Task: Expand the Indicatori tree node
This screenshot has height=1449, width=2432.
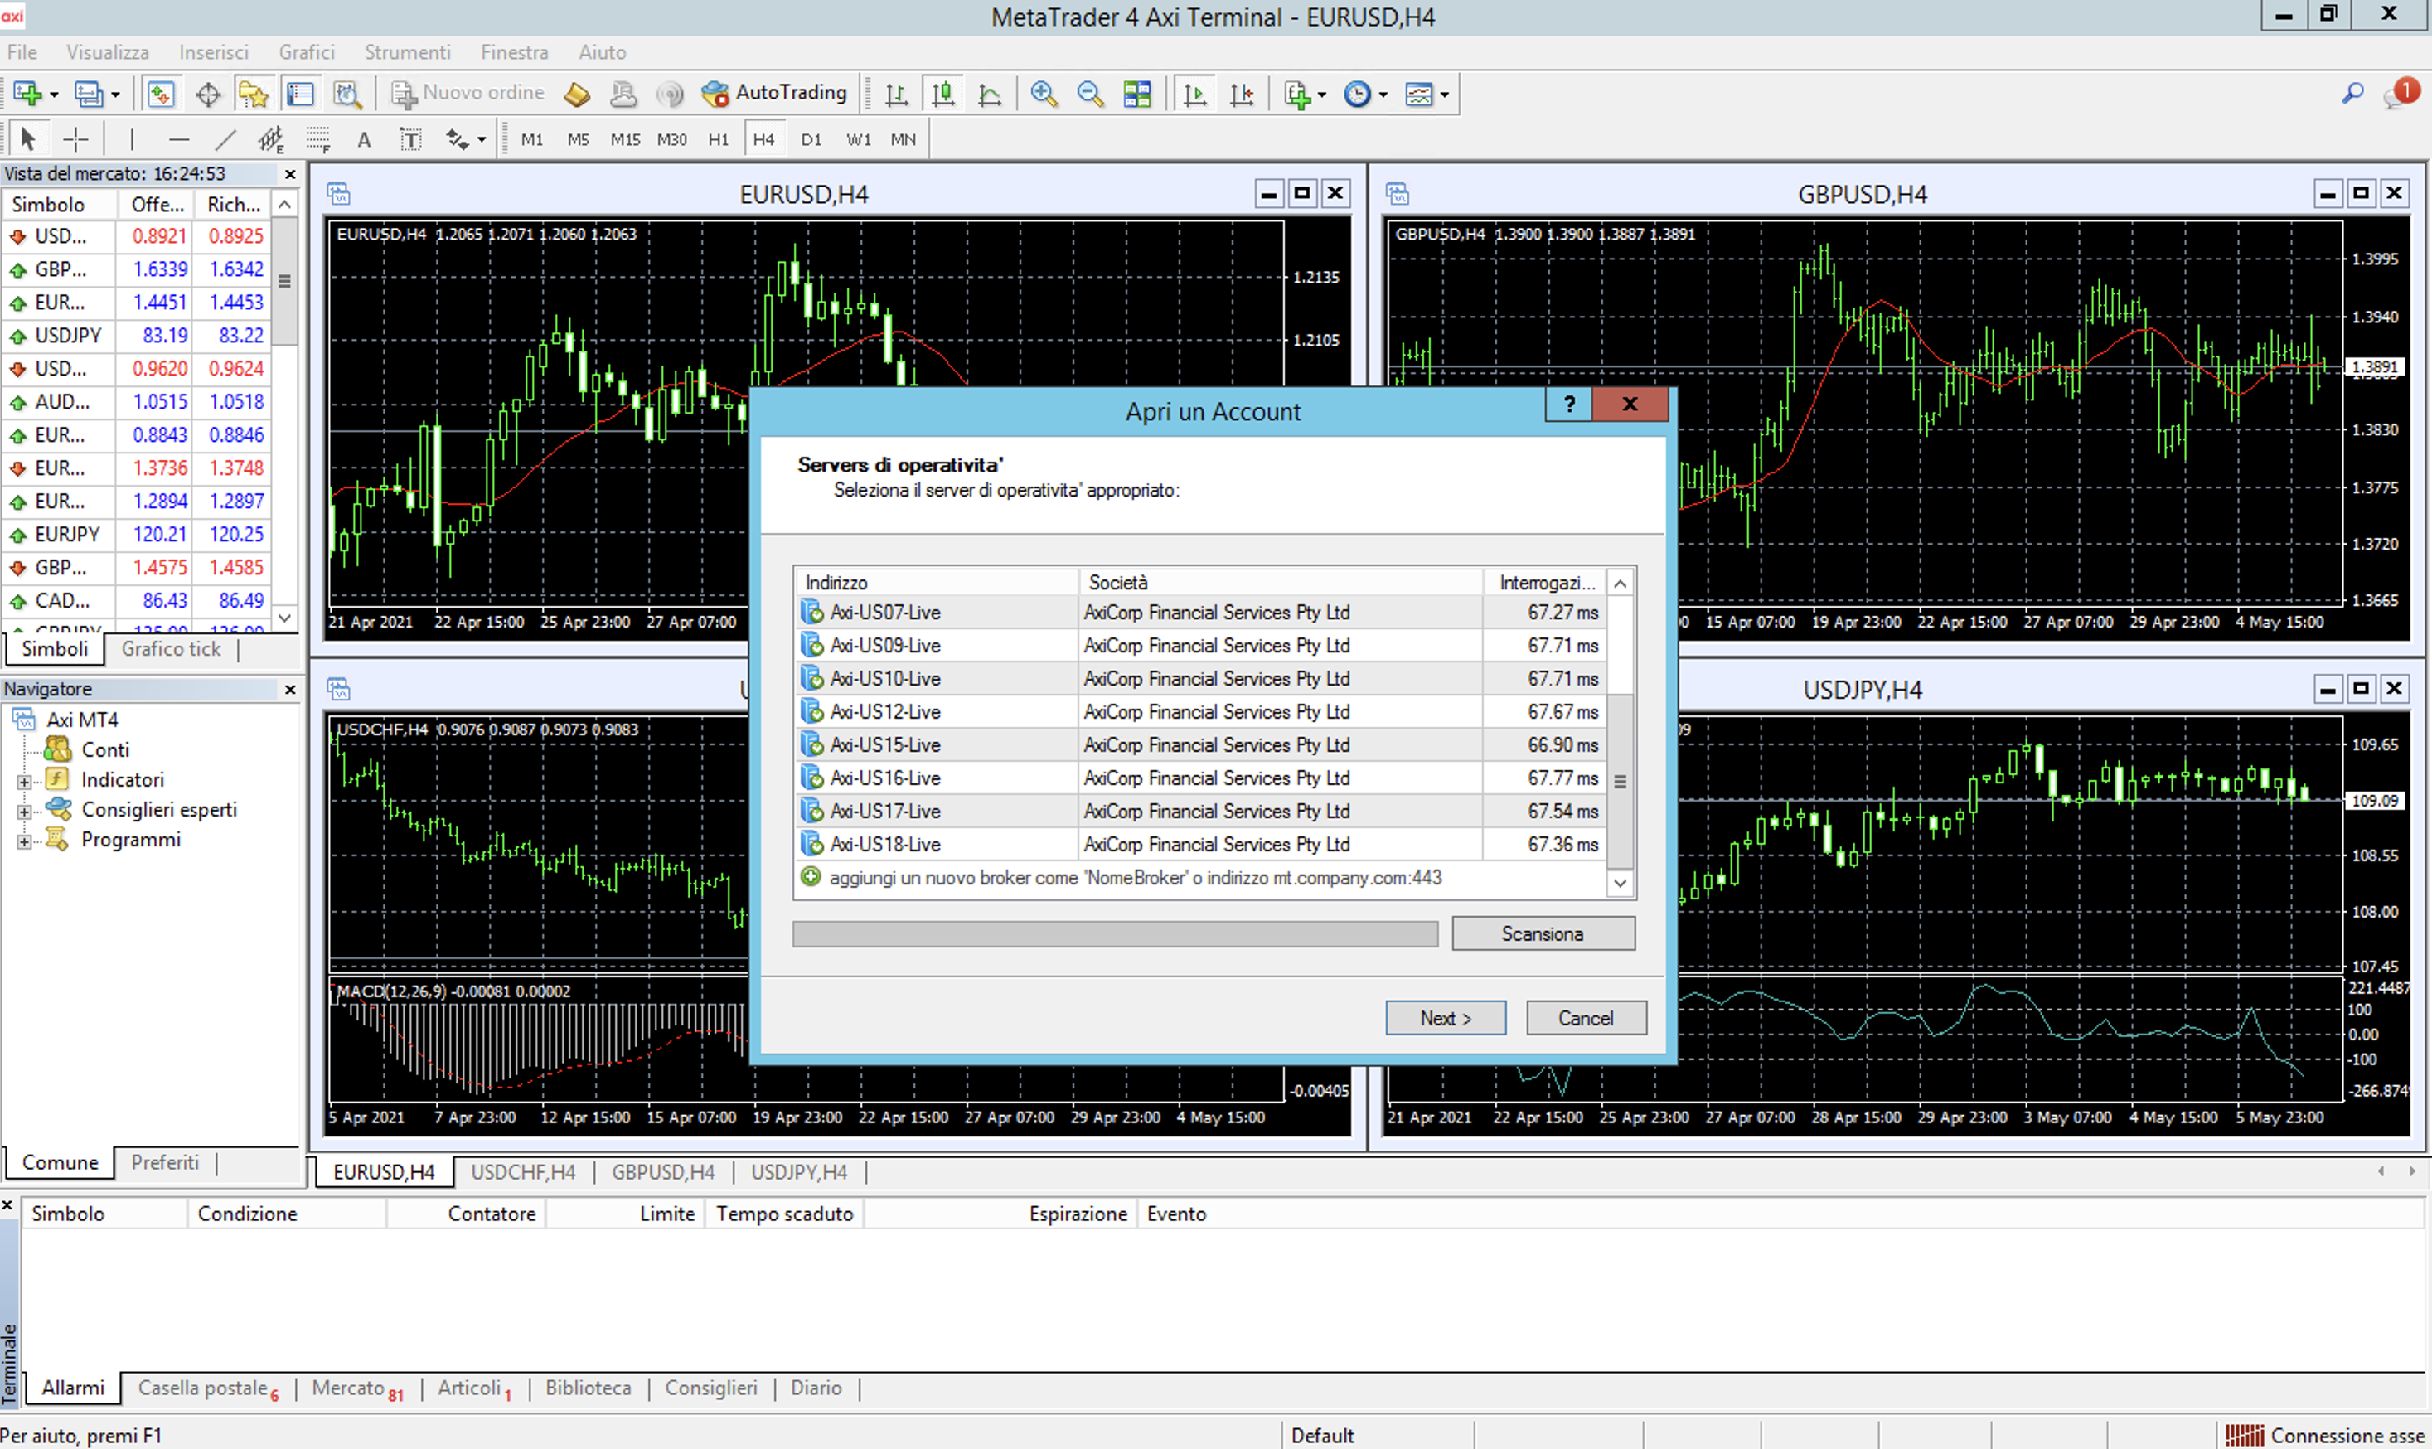Action: [23, 781]
